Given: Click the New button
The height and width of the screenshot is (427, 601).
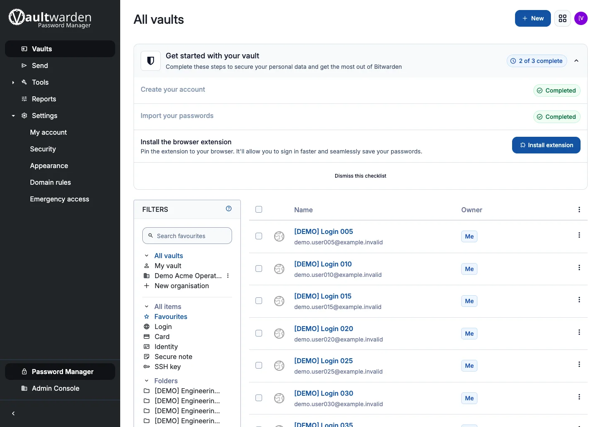Looking at the screenshot, I should click(x=533, y=18).
